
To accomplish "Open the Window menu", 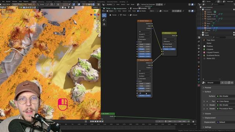I will pos(15,1).
